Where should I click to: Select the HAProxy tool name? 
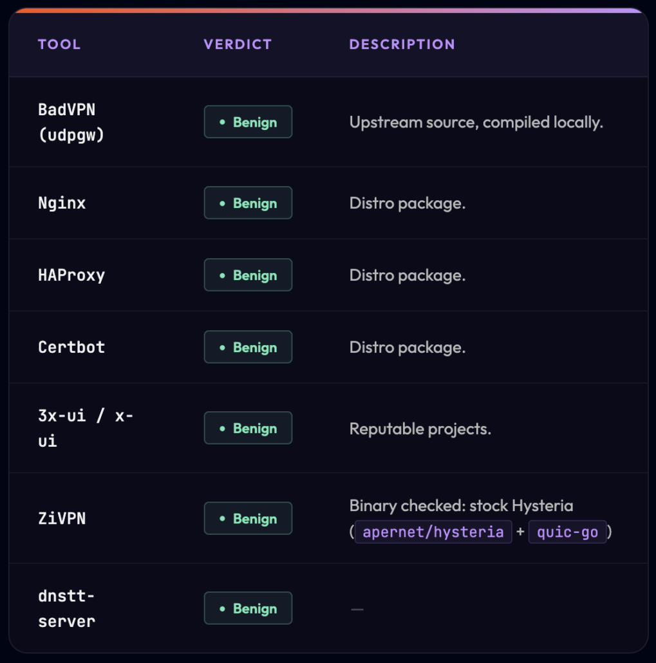[71, 275]
